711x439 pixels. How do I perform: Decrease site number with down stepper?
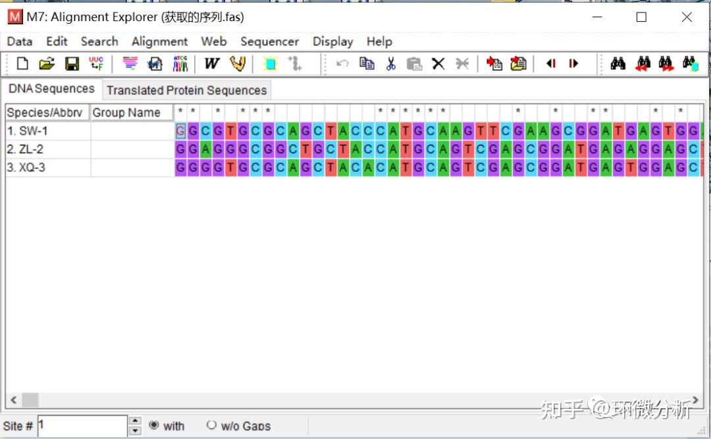tap(135, 431)
